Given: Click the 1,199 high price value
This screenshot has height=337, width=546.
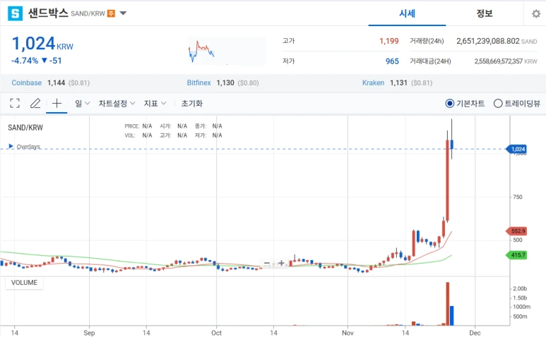Looking at the screenshot, I should [389, 41].
